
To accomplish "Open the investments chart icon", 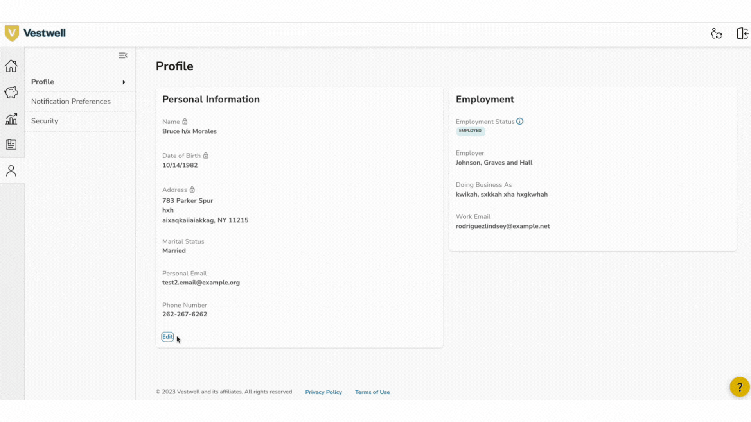I will 11,118.
